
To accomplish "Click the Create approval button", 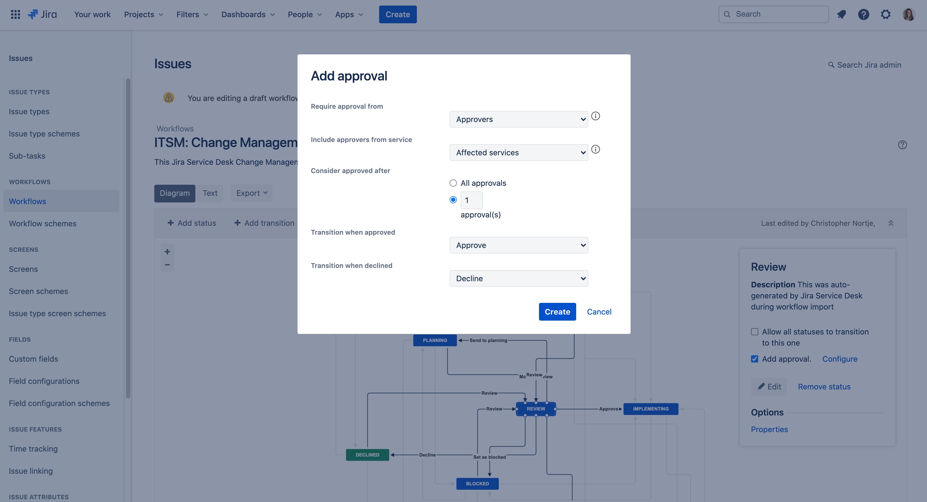I will pos(556,311).
